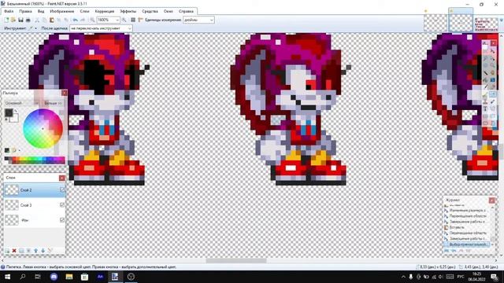Viewport: 504px width, 283px height.
Task: Select the Text tool in toolbox
Action: point(485,108)
